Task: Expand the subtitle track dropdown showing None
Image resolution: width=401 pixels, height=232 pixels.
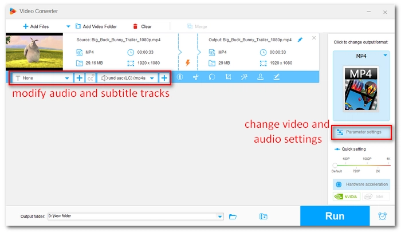Action: [x=42, y=77]
